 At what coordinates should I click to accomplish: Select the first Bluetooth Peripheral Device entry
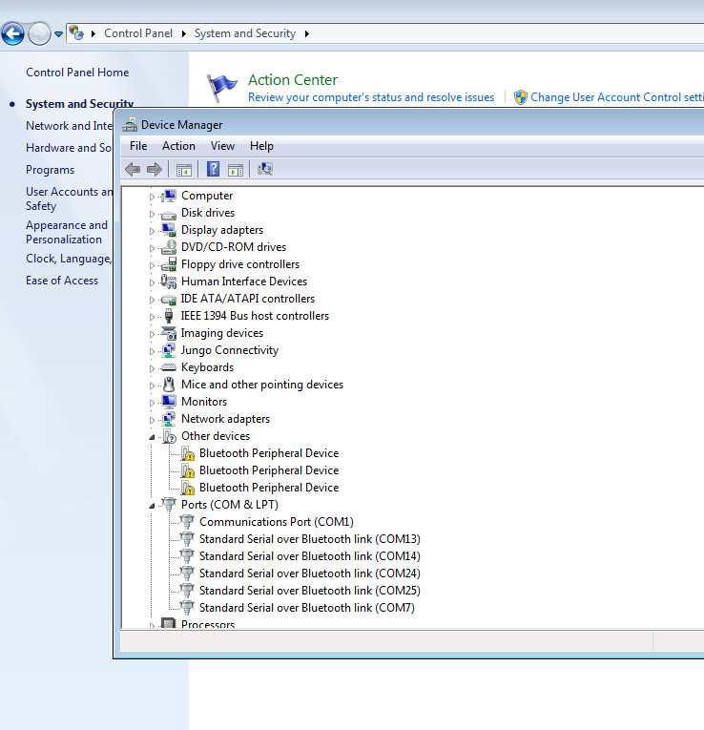pyautogui.click(x=269, y=453)
